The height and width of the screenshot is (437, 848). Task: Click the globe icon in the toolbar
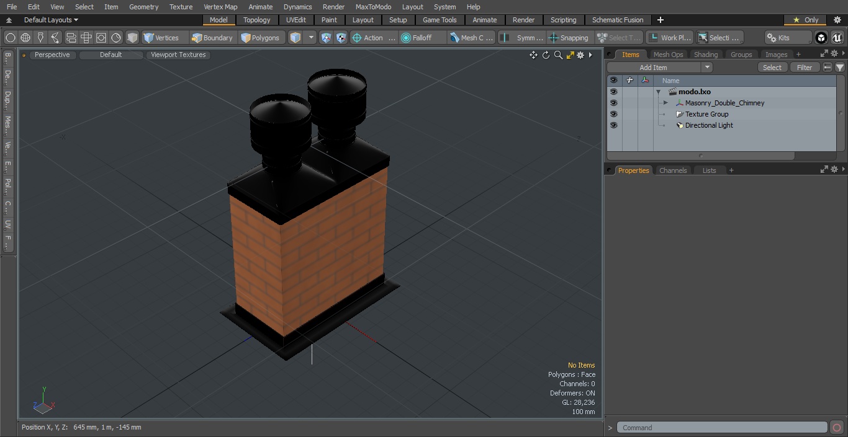tap(25, 38)
